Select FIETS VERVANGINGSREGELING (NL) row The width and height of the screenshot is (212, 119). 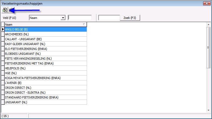[46, 59]
